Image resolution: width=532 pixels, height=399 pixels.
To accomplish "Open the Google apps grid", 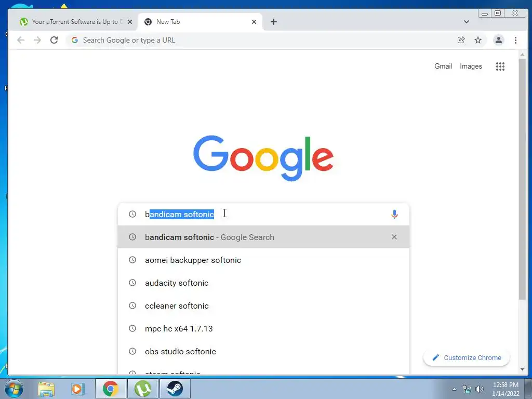I will tap(500, 66).
